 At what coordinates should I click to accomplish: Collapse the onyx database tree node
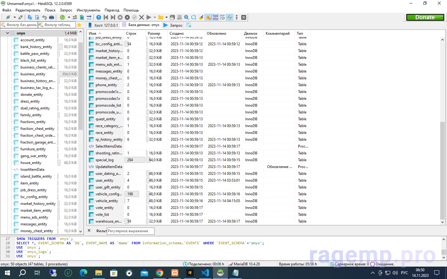7,33
